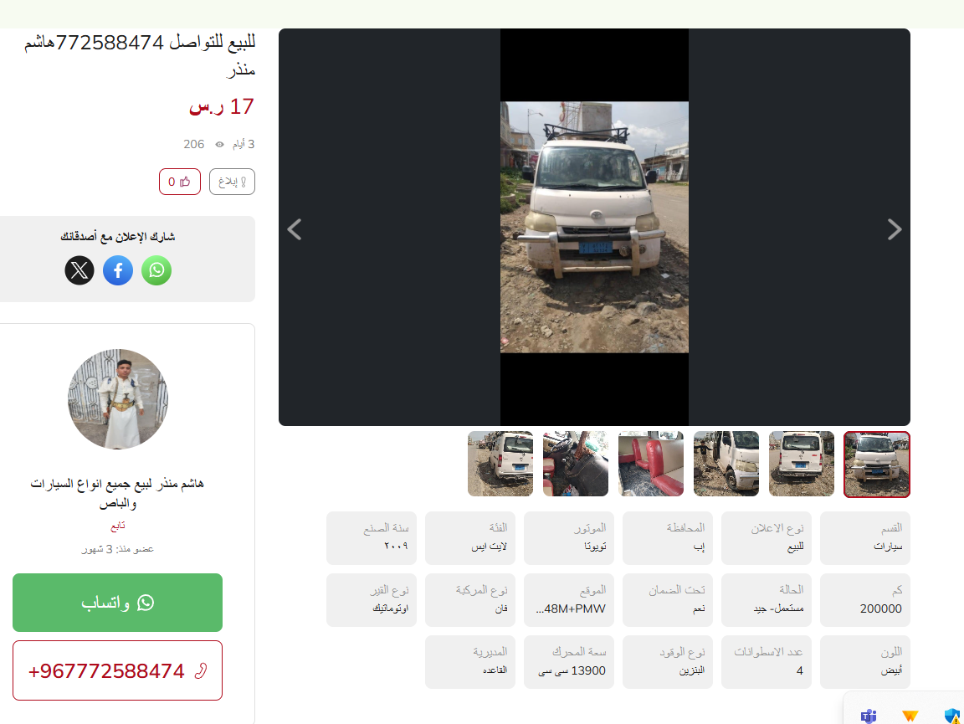Click the main van photo
Screen dimensions: 964x724
(x=594, y=227)
